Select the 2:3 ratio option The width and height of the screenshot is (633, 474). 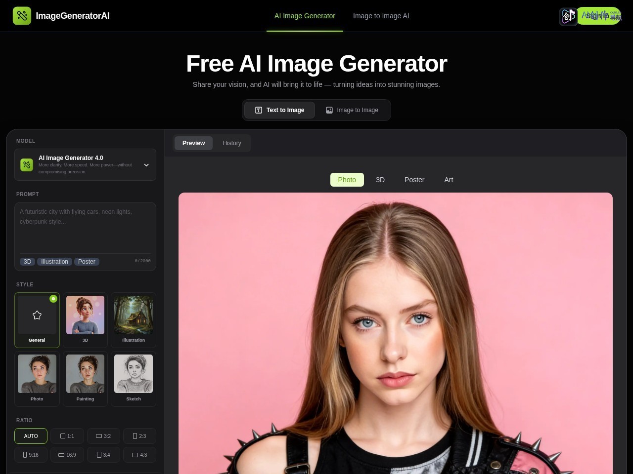(139, 436)
